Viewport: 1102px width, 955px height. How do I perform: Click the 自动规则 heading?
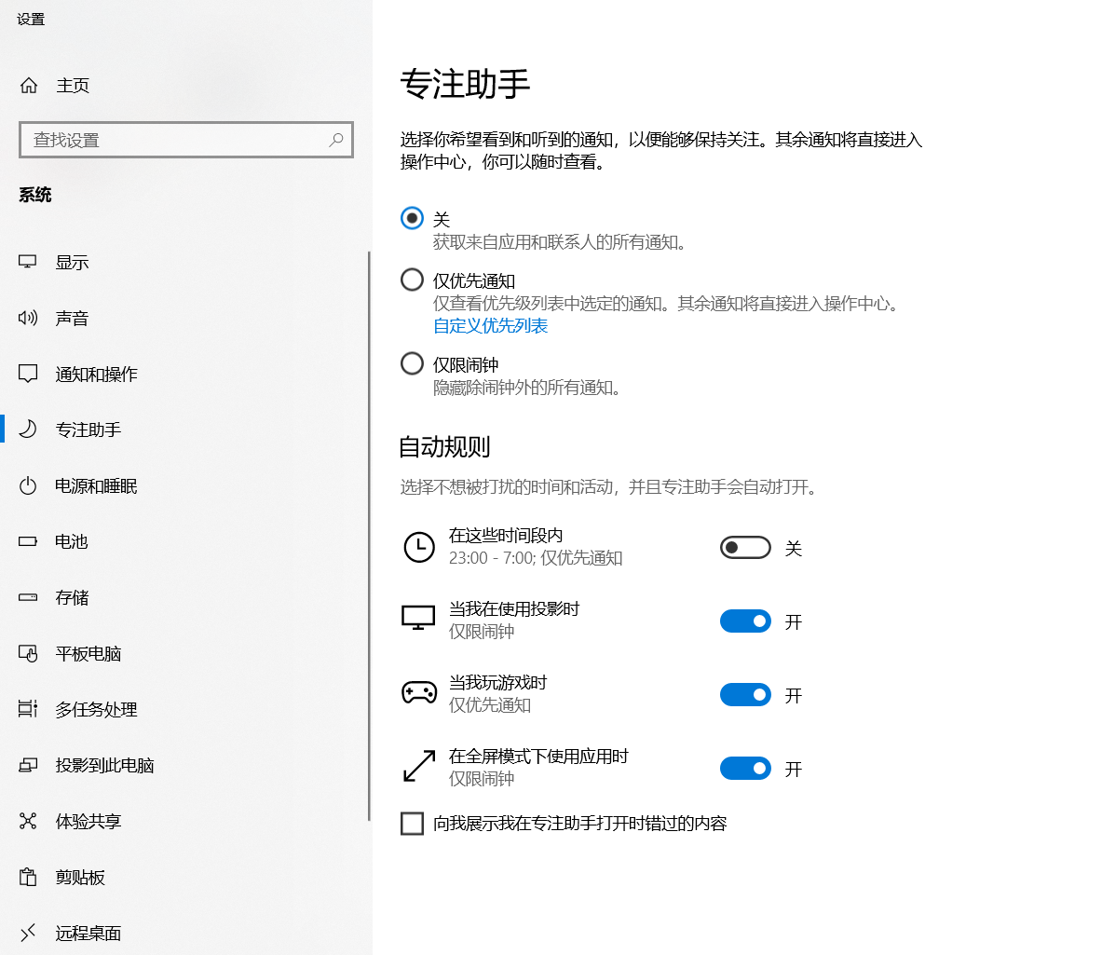tap(445, 447)
